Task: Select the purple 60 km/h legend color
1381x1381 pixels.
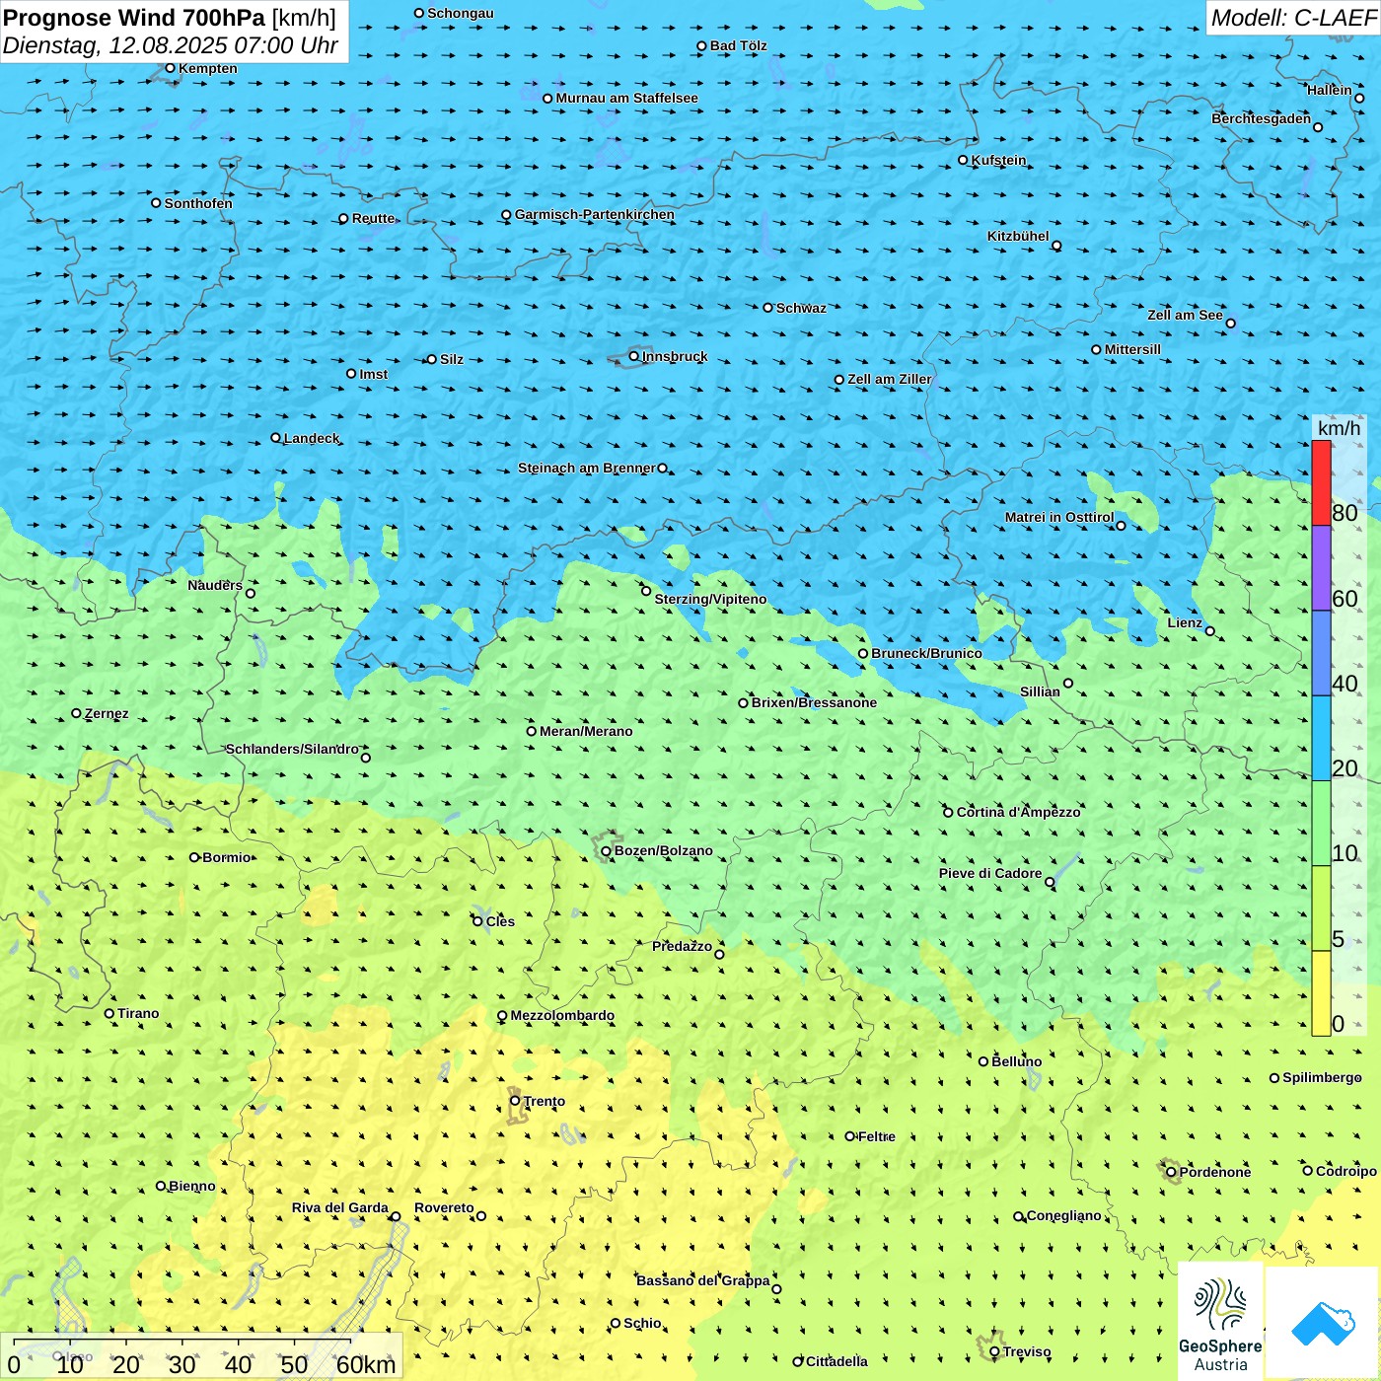Action: (x=1321, y=568)
